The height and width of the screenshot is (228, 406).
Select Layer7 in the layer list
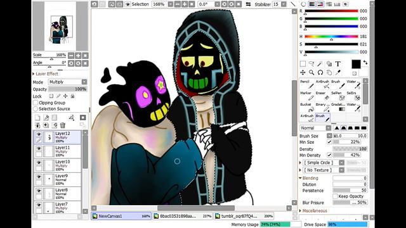pos(58,207)
